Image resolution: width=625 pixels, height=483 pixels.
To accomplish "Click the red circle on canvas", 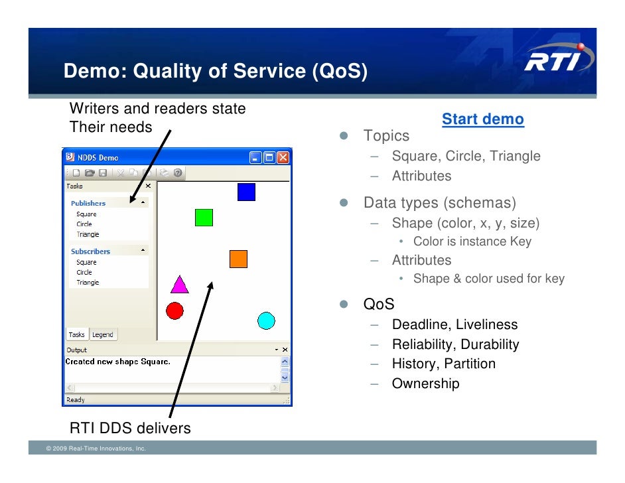I will tap(174, 311).
